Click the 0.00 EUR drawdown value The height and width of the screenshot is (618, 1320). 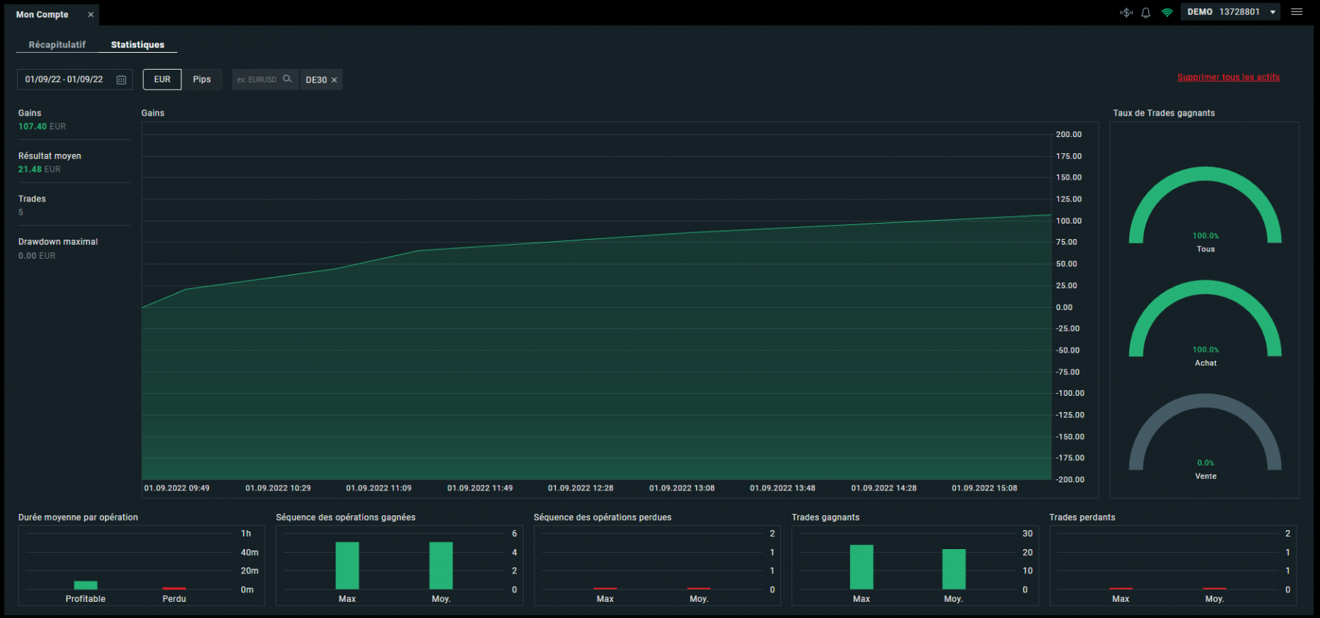click(x=37, y=256)
